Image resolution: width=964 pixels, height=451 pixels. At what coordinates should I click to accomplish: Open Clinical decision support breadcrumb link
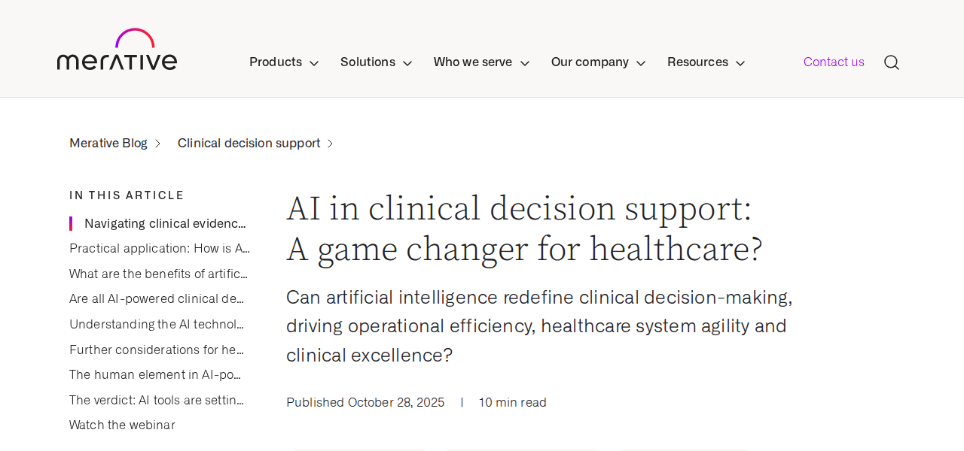pyautogui.click(x=249, y=144)
